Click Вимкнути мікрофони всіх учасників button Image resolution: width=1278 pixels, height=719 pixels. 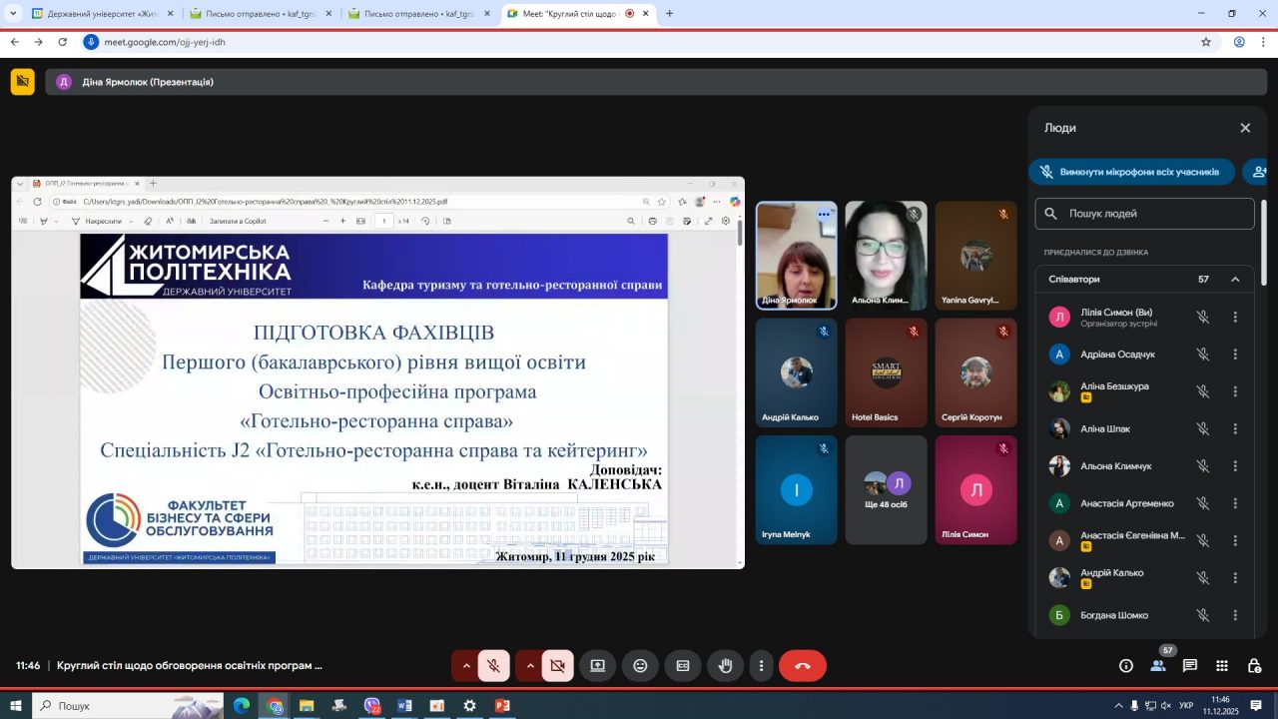tap(1131, 172)
